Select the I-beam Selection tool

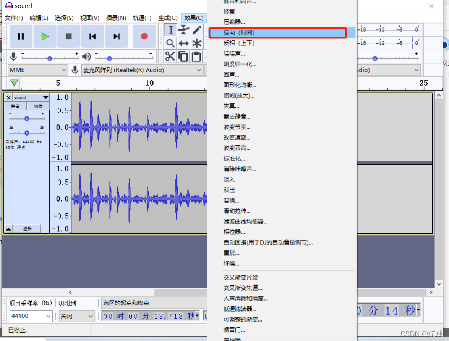coord(171,30)
